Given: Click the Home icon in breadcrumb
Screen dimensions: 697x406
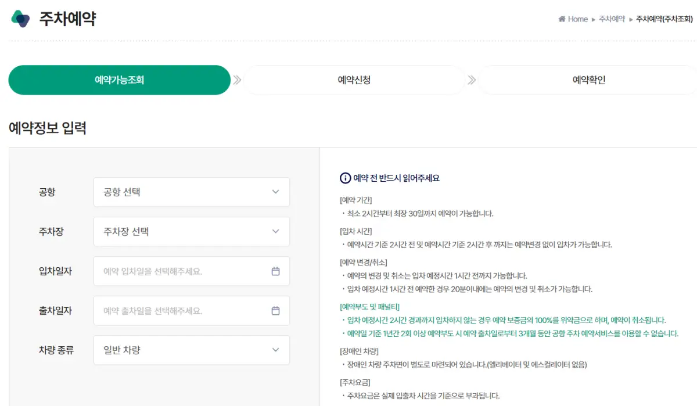Looking at the screenshot, I should click(x=562, y=19).
